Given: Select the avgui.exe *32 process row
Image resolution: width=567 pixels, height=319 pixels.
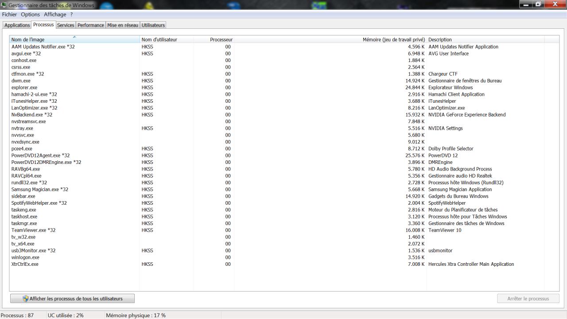Looking at the screenshot, I should pyautogui.click(x=284, y=54).
